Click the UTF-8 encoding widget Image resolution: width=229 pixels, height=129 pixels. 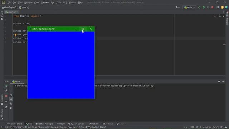point(199,127)
